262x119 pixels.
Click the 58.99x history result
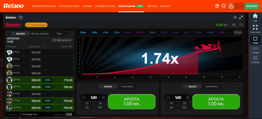tap(140, 32)
